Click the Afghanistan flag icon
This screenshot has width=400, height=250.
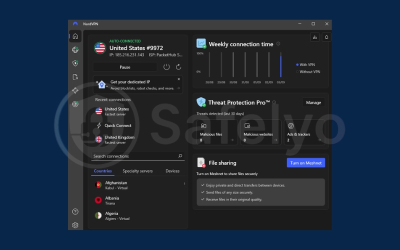tap(98, 184)
